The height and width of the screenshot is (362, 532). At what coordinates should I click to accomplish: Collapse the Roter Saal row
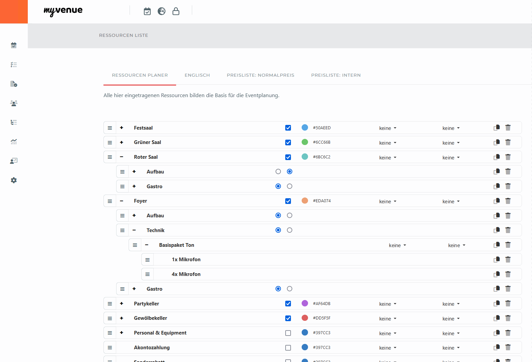[122, 157]
